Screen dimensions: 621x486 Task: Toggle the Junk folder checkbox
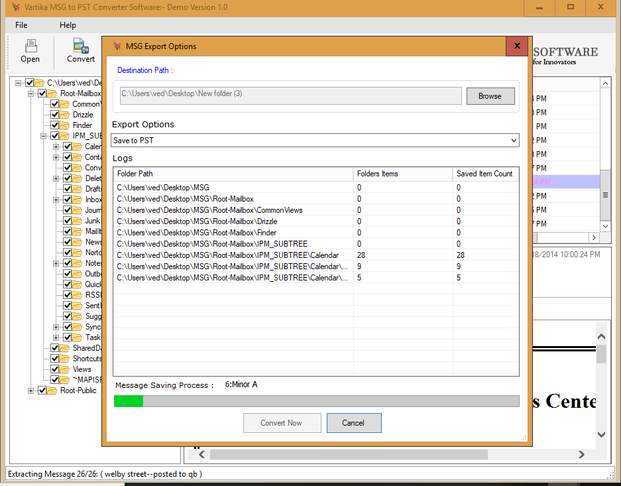click(x=68, y=221)
